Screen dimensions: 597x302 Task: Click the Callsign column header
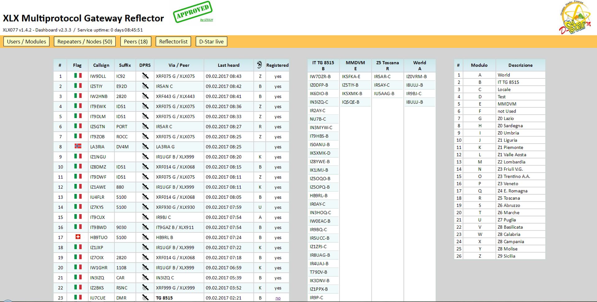point(101,65)
